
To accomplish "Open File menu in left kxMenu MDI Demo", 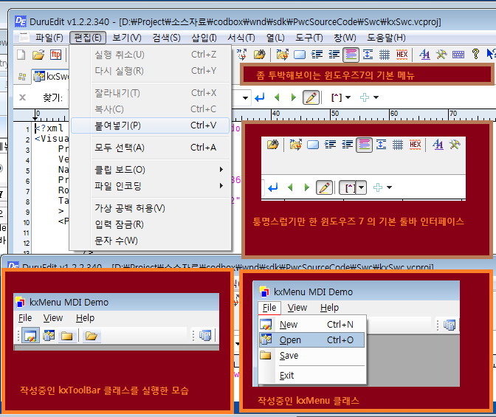I will click(x=25, y=318).
